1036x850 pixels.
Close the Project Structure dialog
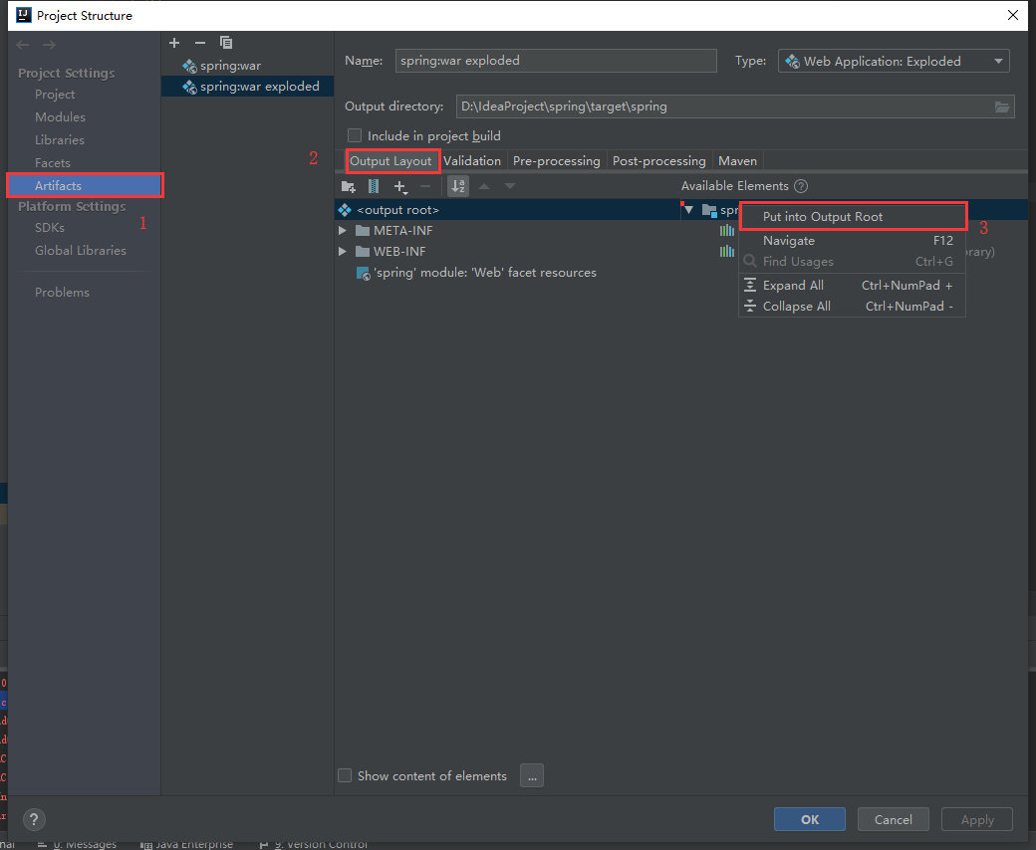[x=1012, y=15]
